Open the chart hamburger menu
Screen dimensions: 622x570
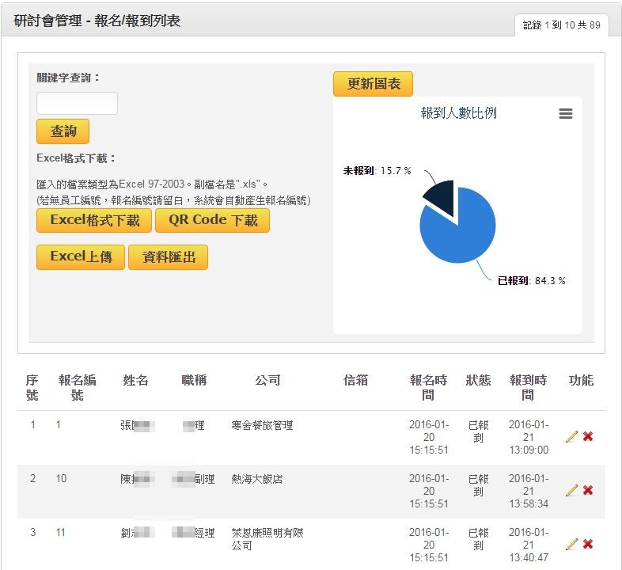[565, 113]
